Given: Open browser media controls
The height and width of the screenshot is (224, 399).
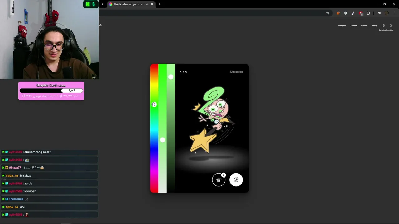Looking at the screenshot, I should [379, 13].
